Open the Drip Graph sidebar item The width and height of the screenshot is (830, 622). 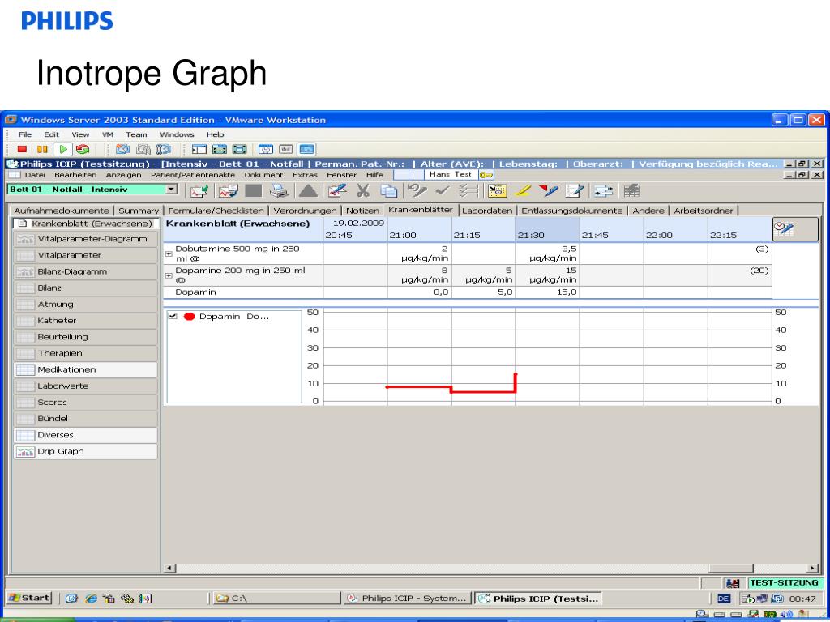coord(85,452)
